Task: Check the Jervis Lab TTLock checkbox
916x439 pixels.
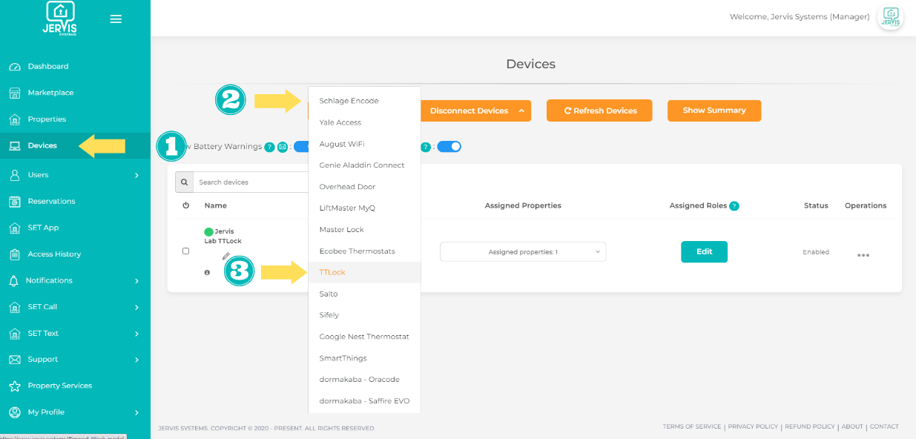Action: pyautogui.click(x=185, y=251)
